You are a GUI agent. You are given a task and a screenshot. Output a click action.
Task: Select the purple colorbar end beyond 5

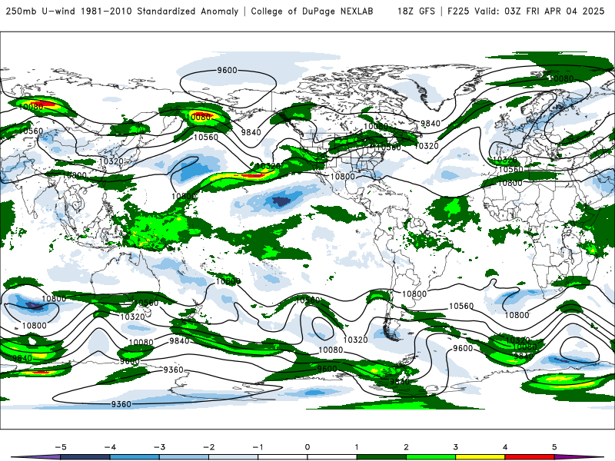pyautogui.click(x=574, y=457)
